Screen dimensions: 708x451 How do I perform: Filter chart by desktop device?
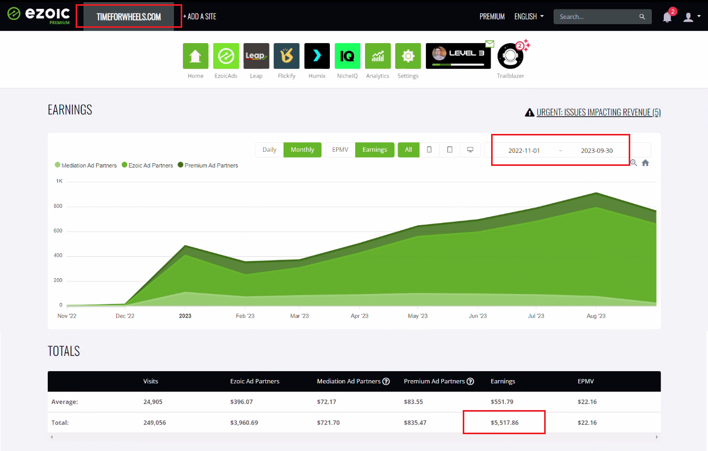click(470, 150)
